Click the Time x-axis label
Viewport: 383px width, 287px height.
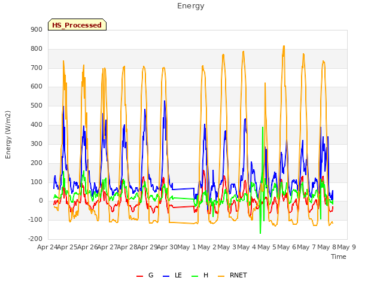click(339, 257)
